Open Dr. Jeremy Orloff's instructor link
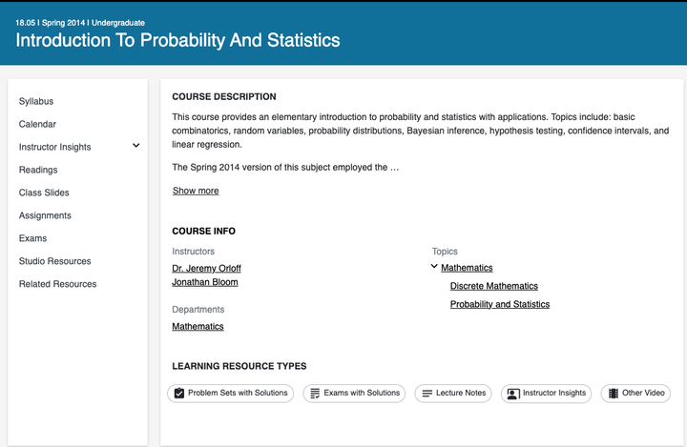Screen dimensions: 687x447 pyautogui.click(x=205, y=268)
